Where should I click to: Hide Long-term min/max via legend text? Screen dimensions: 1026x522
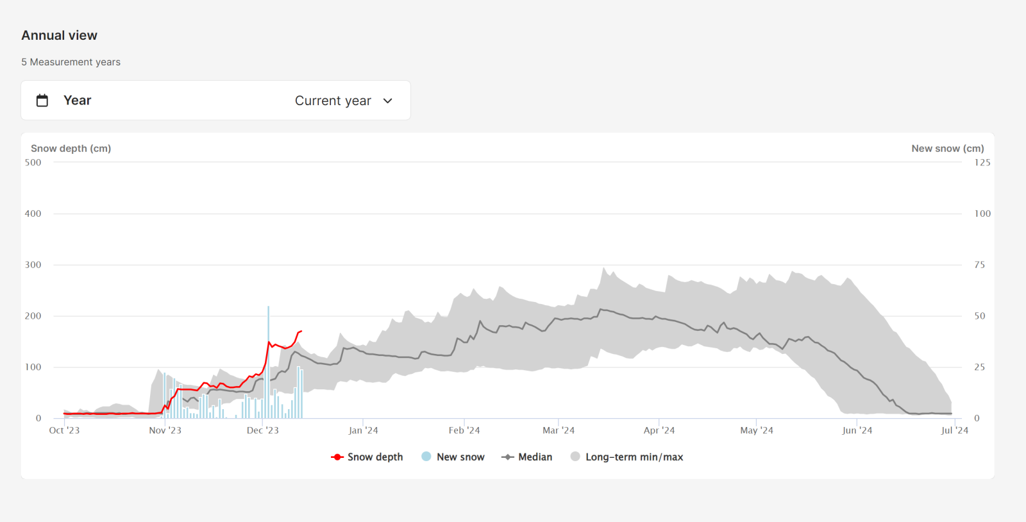(634, 457)
